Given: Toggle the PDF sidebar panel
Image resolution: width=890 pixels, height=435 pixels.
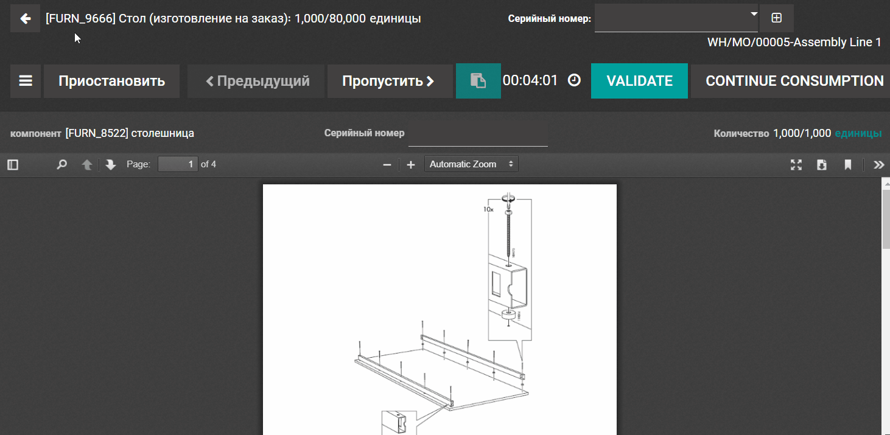Looking at the screenshot, I should (12, 164).
